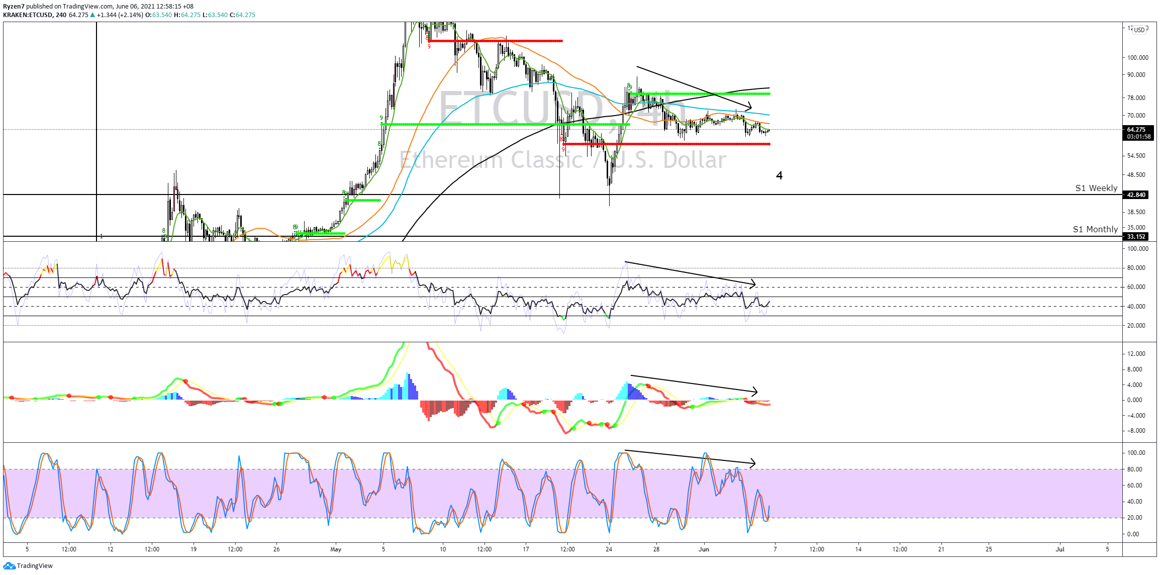Click the negative 8.000 MACD axis label
Image resolution: width=1160 pixels, height=575 pixels.
1136,431
